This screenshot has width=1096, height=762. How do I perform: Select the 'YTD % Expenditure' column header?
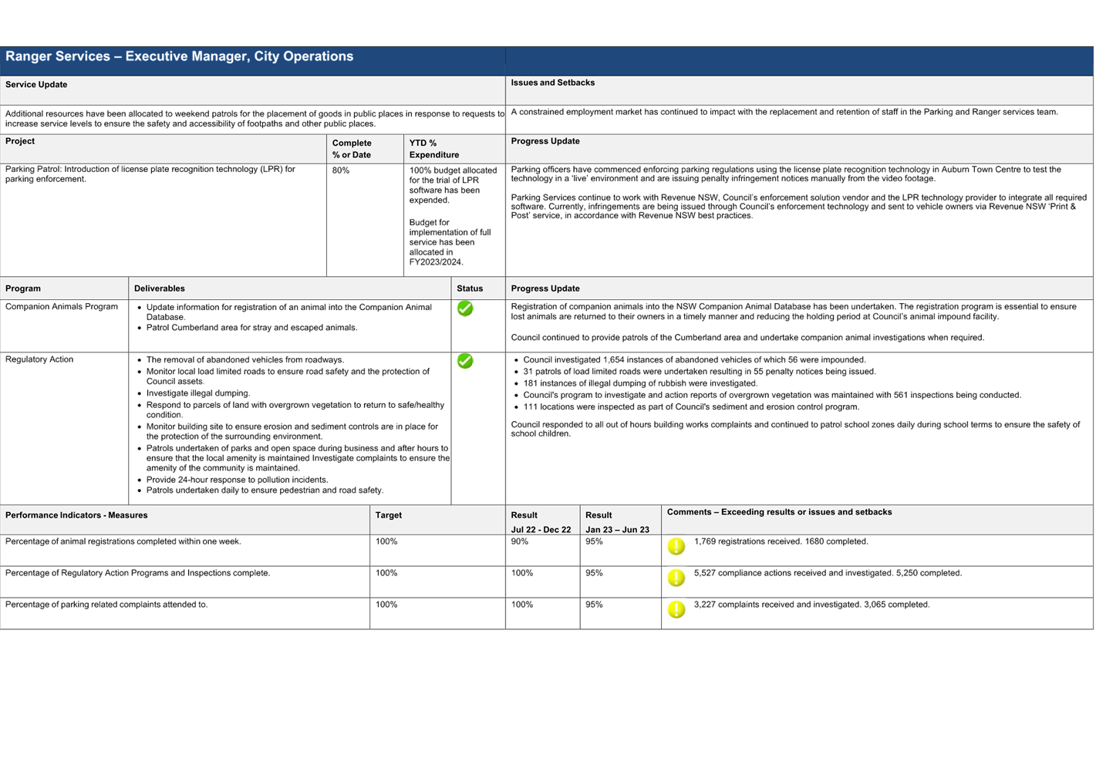coord(434,149)
